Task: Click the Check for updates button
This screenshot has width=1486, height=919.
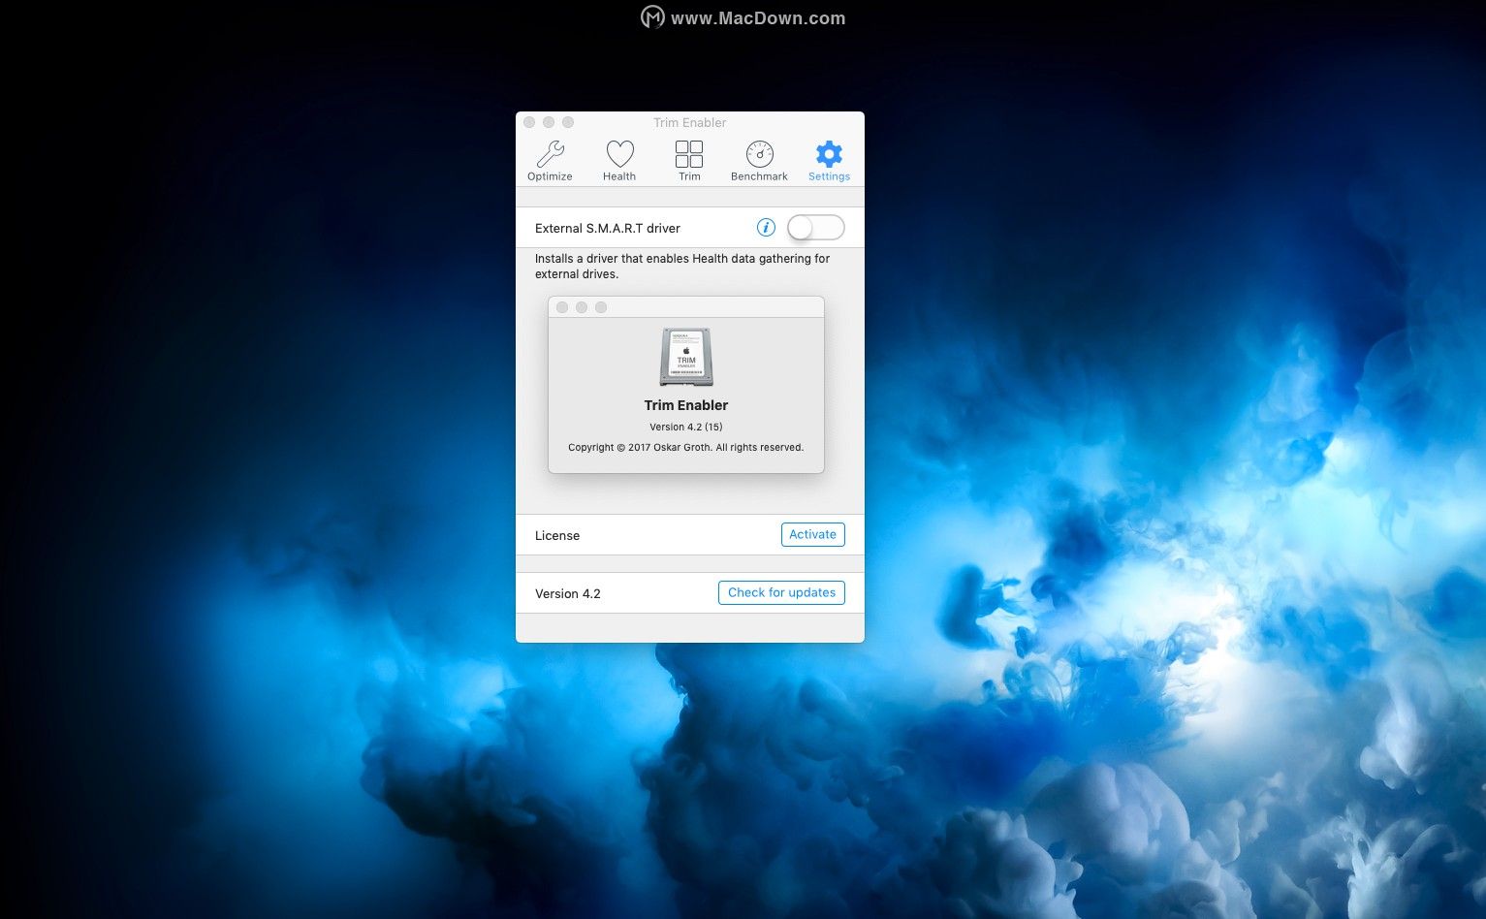Action: tap(781, 592)
